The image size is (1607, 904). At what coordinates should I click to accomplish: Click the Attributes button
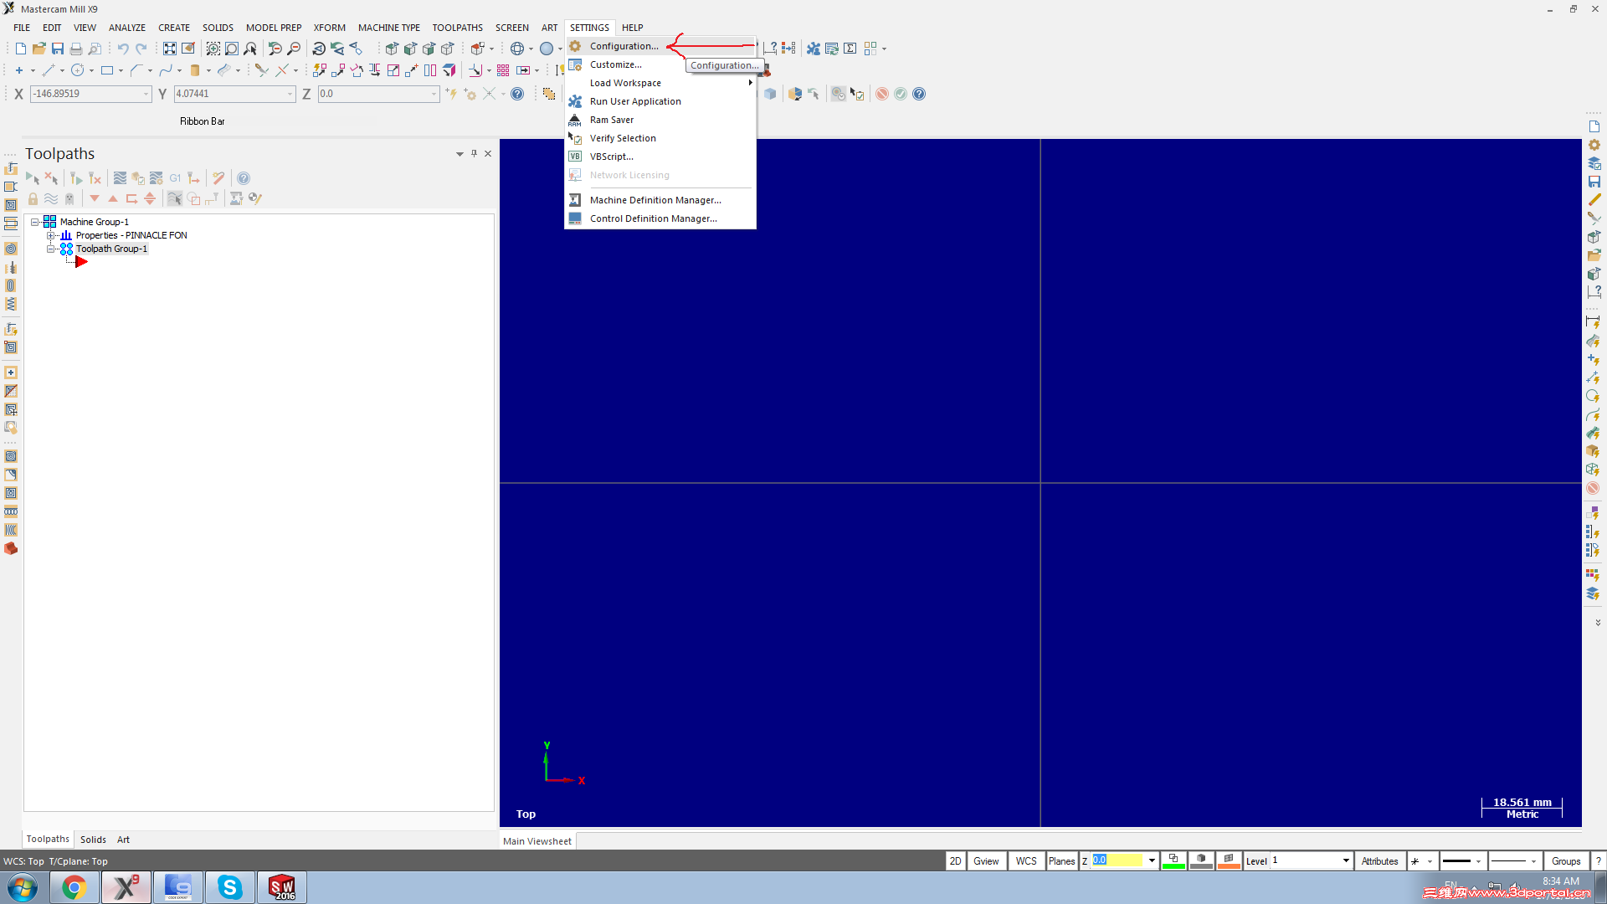1379,860
